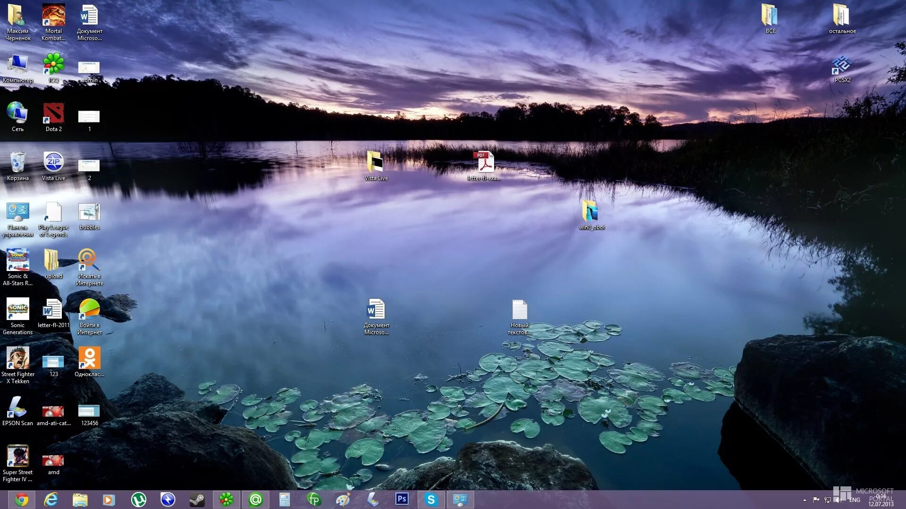
Task: Open Internet Explorer from the taskbar
Action: 50,500
